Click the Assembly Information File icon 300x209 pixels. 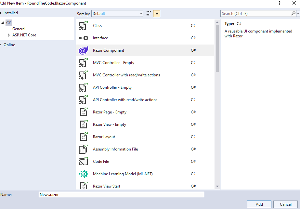click(84, 149)
